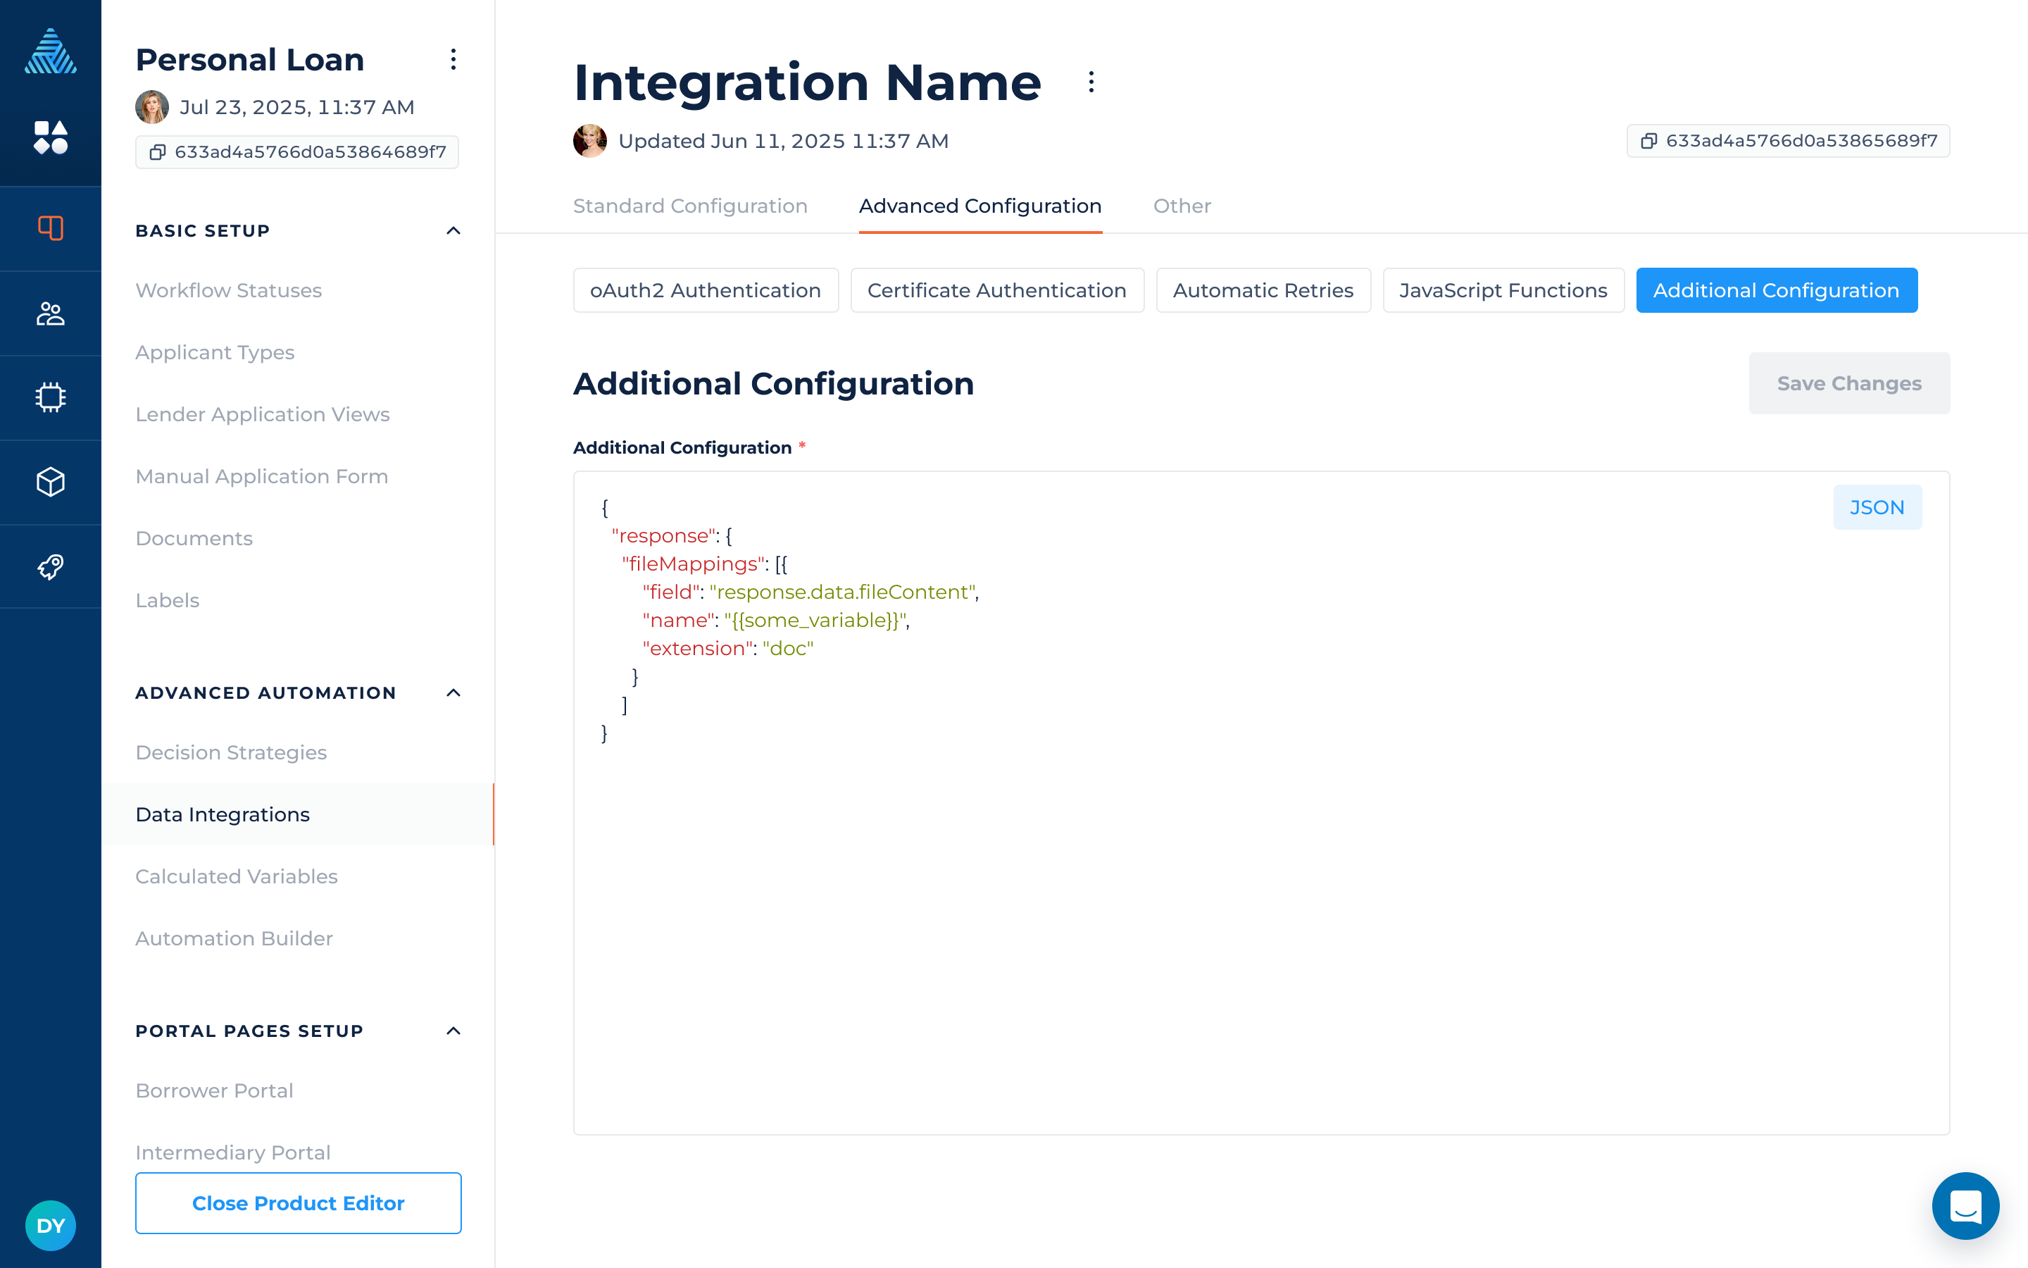This screenshot has width=2028, height=1268.
Task: Click inside the Additional Configuration code editor
Action: (1173, 881)
